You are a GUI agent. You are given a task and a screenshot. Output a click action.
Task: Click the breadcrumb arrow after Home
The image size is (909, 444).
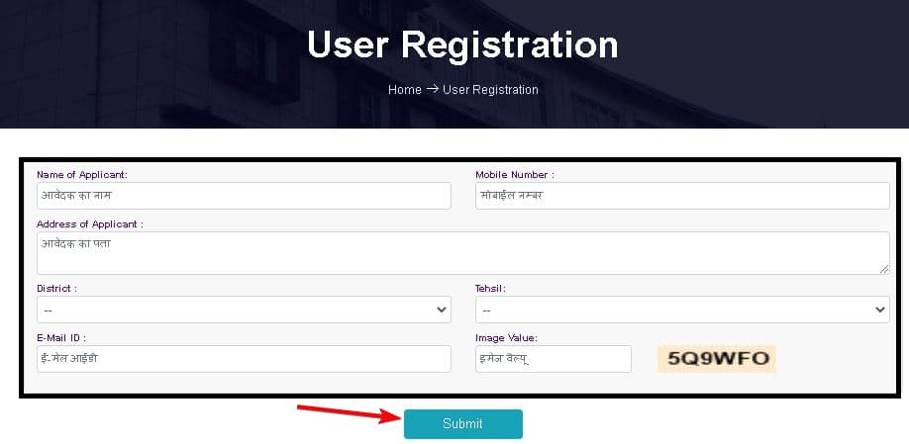[x=432, y=90]
